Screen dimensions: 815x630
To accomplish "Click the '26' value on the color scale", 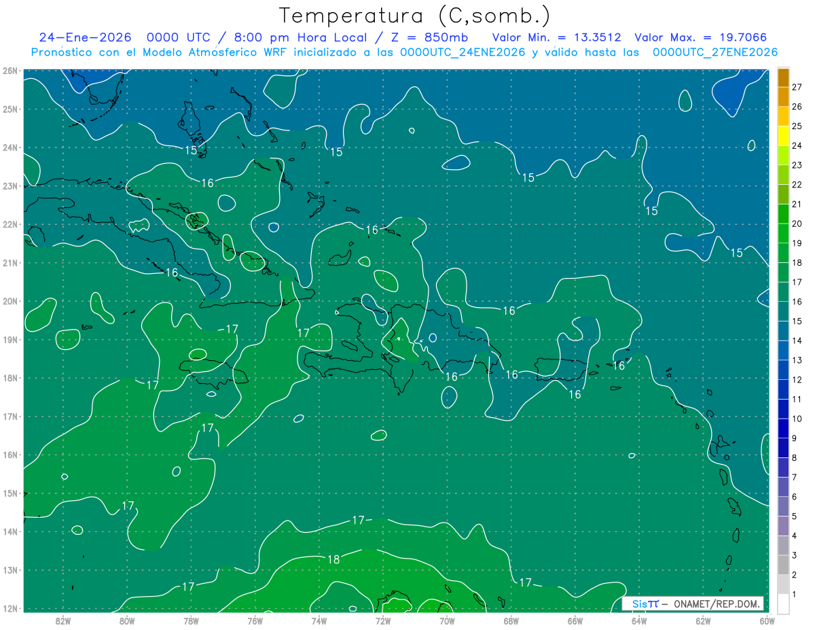I will tap(797, 107).
